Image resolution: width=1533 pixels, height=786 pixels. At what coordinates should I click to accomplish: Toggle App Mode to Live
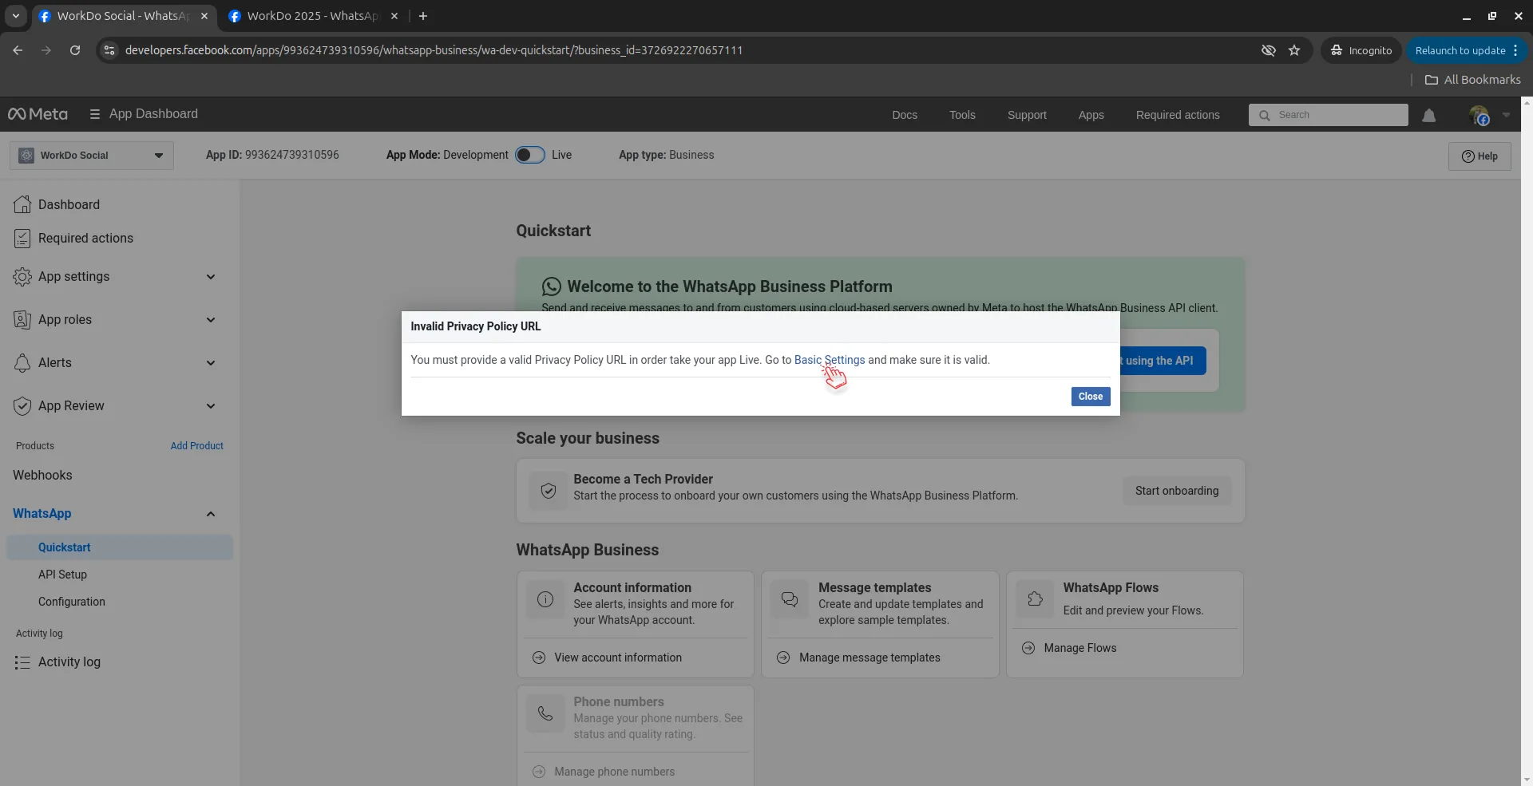point(529,155)
